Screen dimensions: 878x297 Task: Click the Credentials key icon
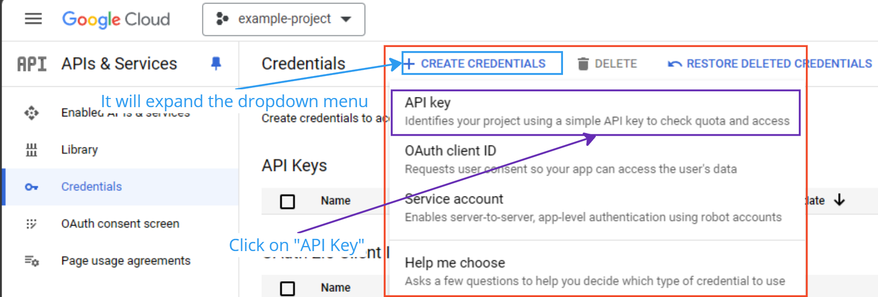(x=32, y=187)
